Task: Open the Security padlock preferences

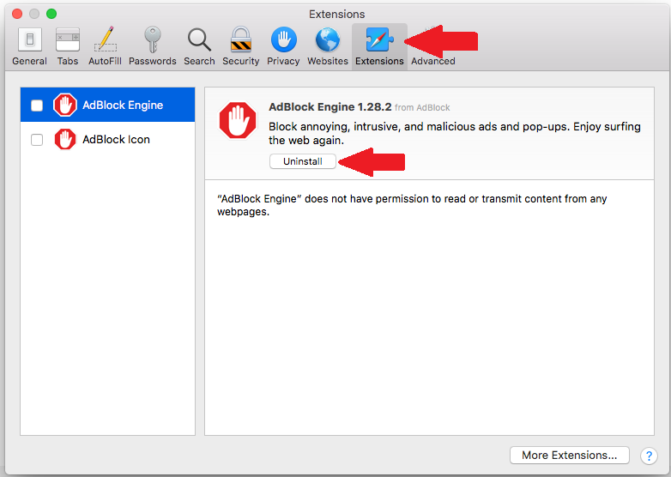Action: (x=241, y=46)
